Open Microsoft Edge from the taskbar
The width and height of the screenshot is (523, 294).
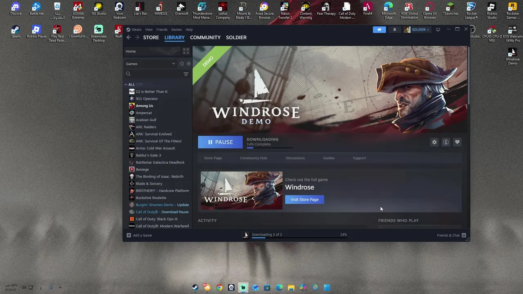pyautogui.click(x=279, y=287)
